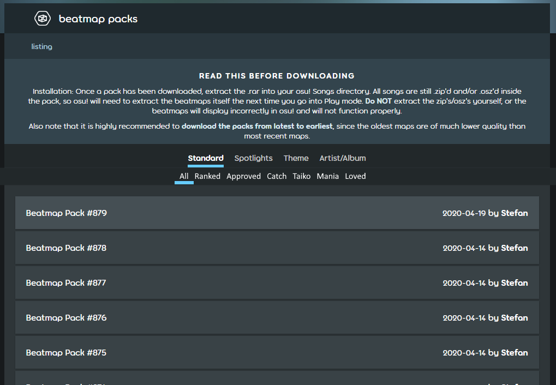Image resolution: width=556 pixels, height=385 pixels.
Task: Click Stefan next to Pack #879
Action: (x=515, y=213)
